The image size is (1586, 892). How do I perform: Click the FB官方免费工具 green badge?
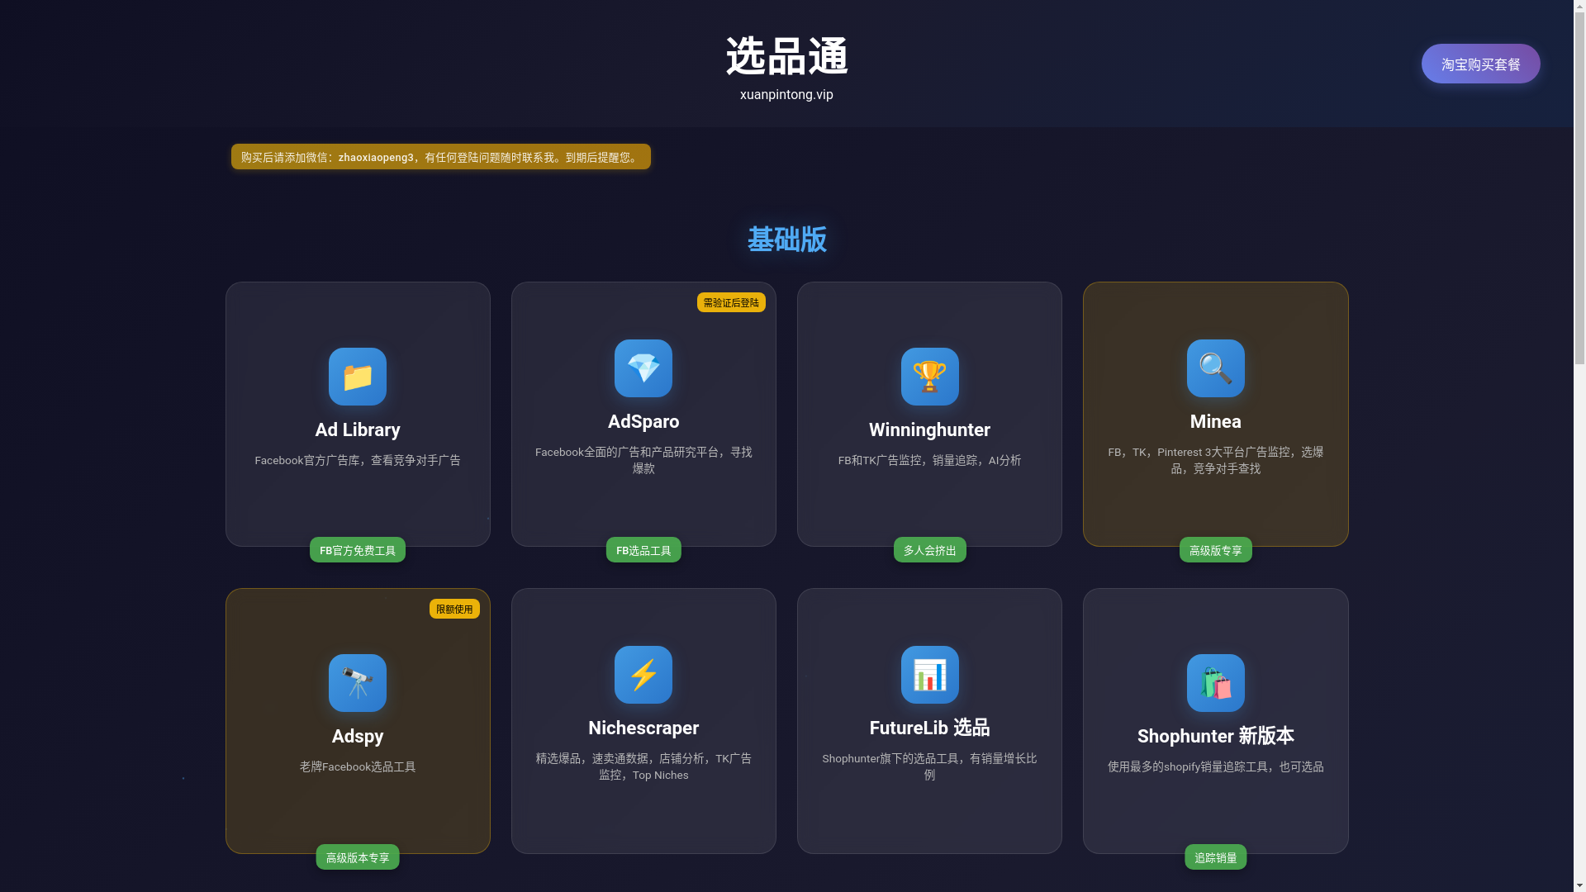[358, 550]
